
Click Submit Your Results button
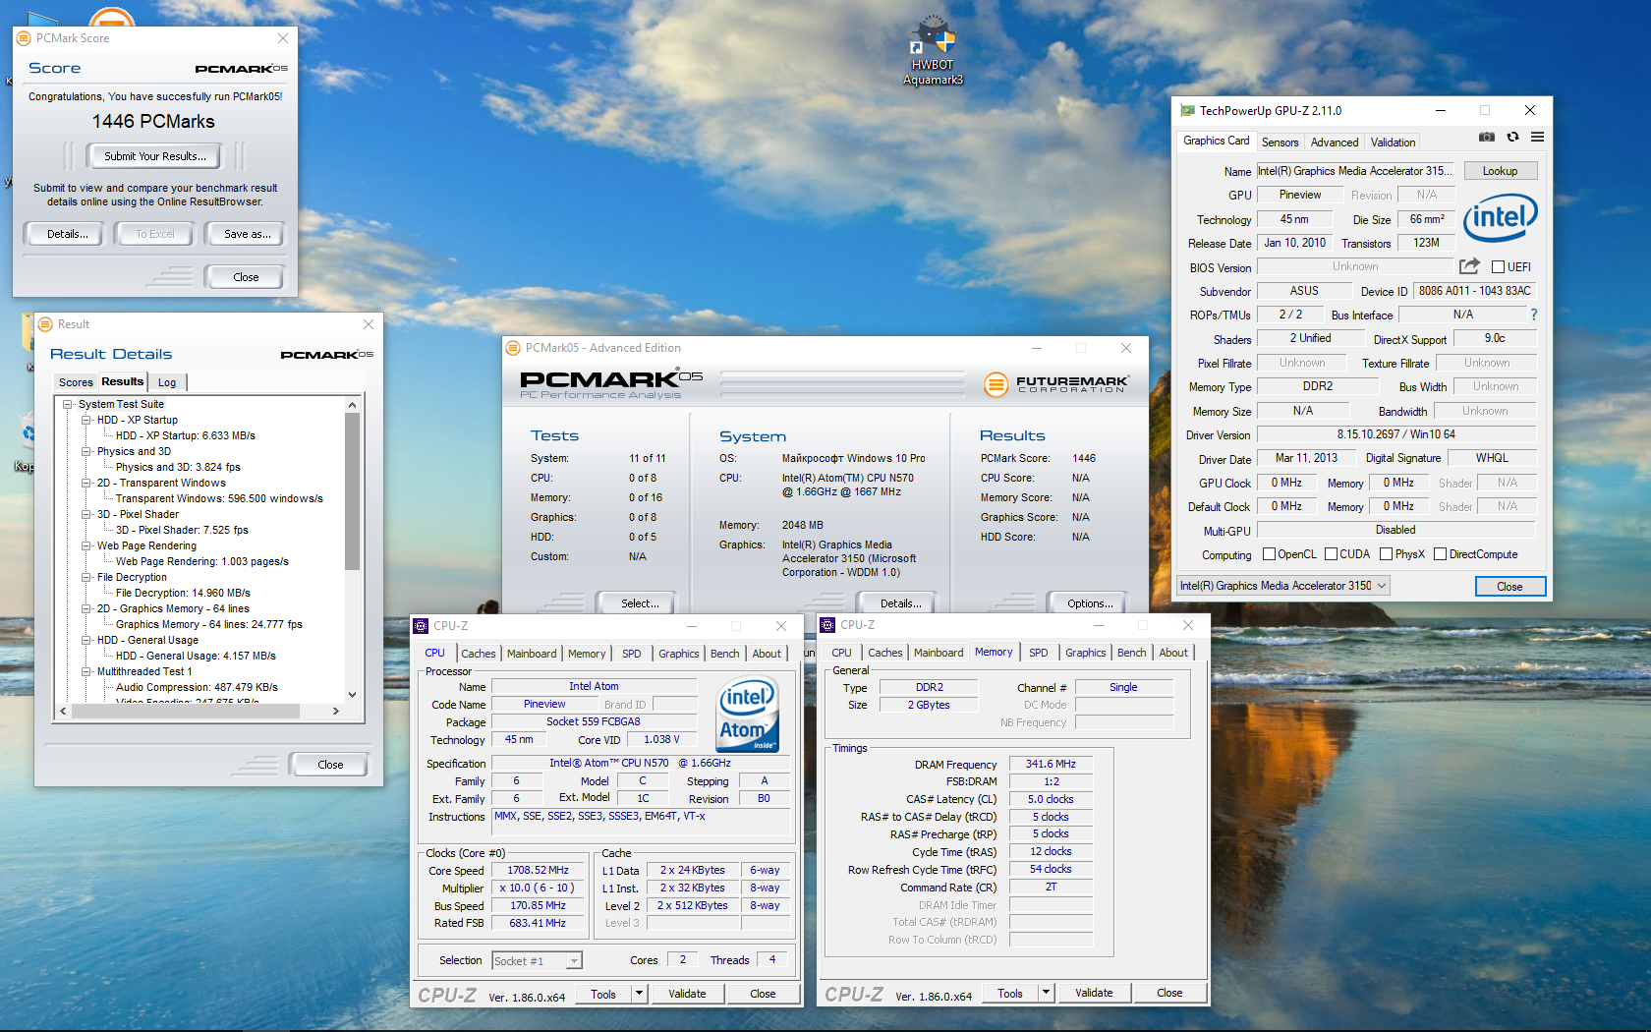tap(155, 156)
